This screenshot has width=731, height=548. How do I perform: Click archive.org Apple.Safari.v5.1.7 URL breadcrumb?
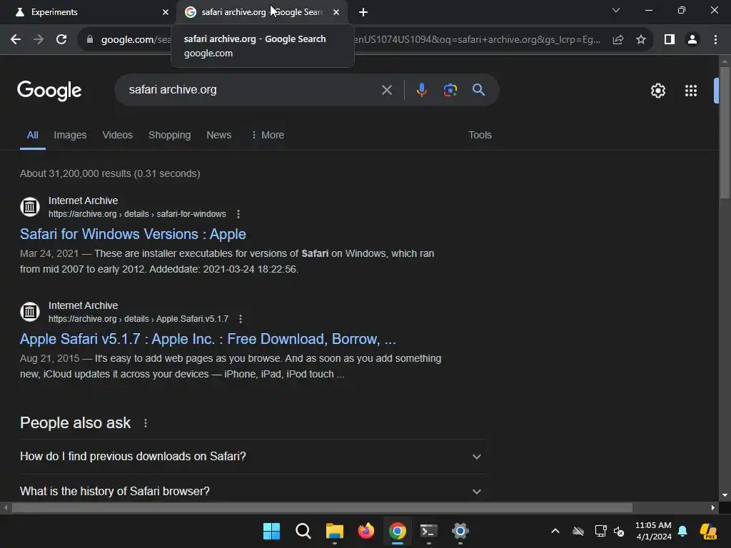click(x=138, y=319)
